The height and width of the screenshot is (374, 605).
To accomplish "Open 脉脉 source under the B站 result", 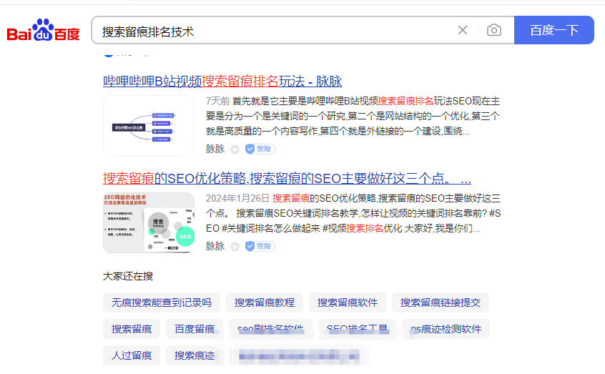I will click(215, 149).
